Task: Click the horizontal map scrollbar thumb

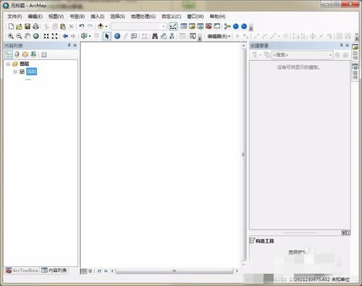Action: [x=174, y=271]
